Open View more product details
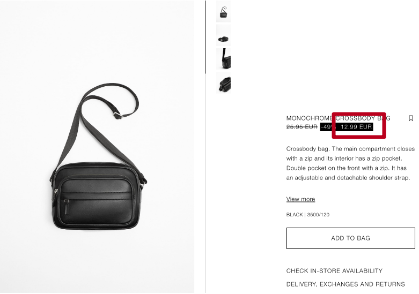The width and height of the screenshot is (419, 294). point(300,199)
